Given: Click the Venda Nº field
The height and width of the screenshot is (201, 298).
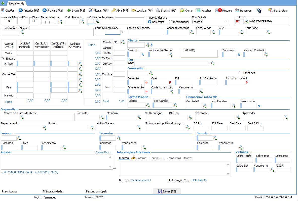Looking at the screenshot, I should coord(9,21).
